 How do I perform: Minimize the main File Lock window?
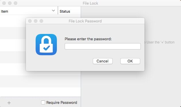(10, 3)
